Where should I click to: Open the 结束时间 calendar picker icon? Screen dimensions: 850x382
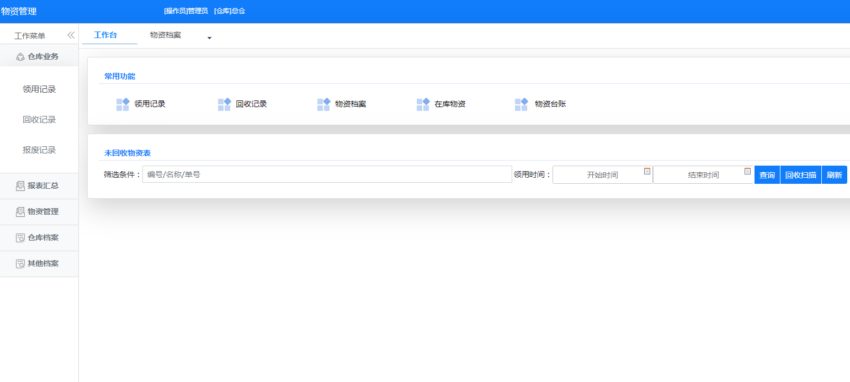click(747, 172)
